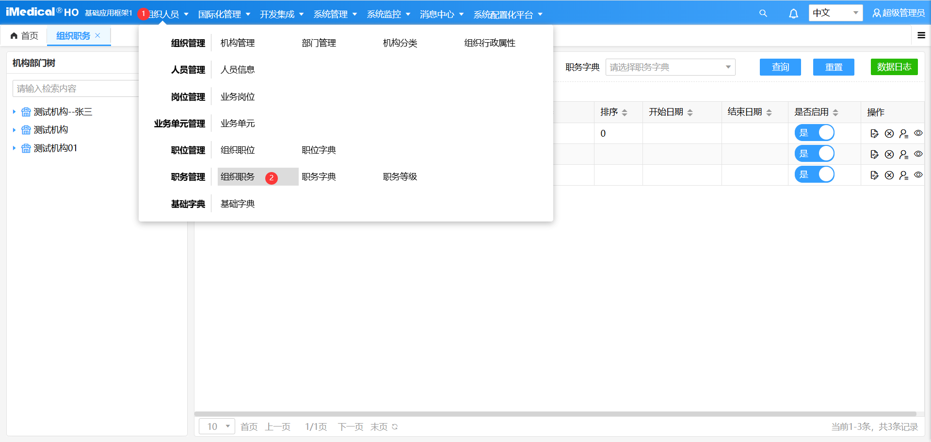The width and height of the screenshot is (931, 442).
Task: Go to 下一页 in pagination
Action: tap(351, 426)
